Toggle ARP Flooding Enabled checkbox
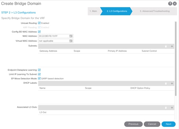The width and height of the screenshot is (179, 129). pos(39,27)
